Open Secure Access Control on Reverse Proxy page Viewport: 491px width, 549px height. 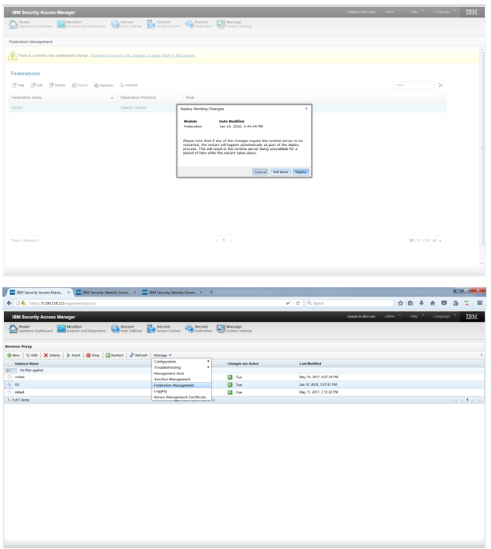coord(164,328)
